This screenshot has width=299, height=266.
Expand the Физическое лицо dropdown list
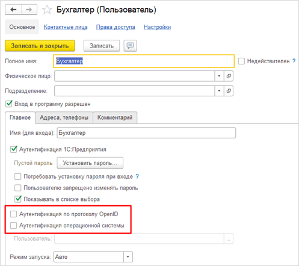coord(219,76)
